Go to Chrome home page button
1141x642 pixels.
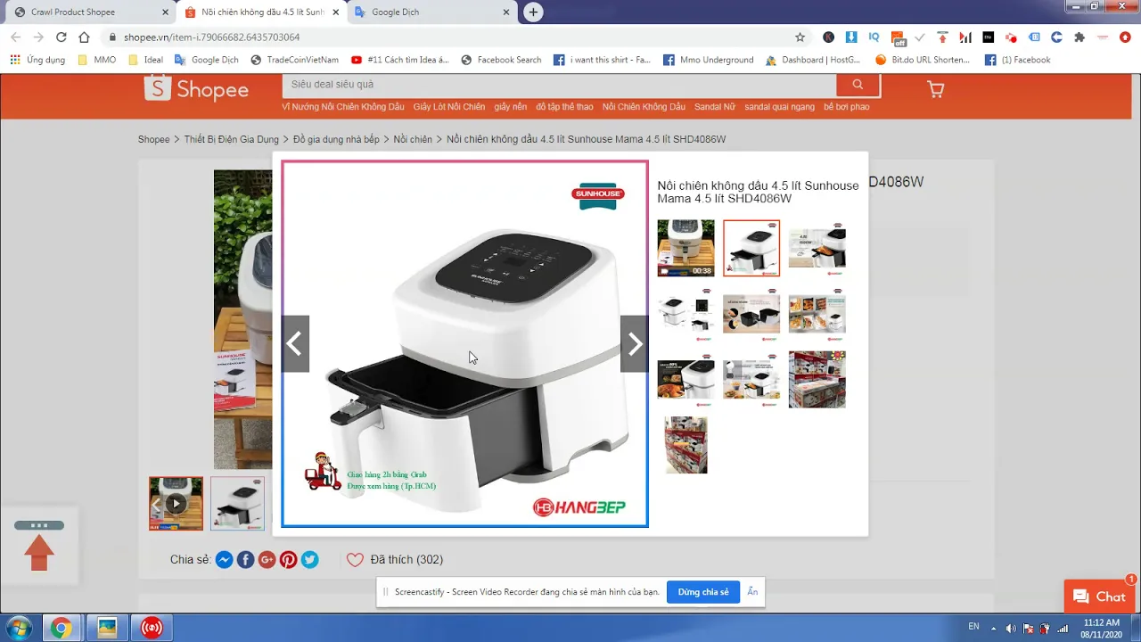pyautogui.click(x=84, y=37)
